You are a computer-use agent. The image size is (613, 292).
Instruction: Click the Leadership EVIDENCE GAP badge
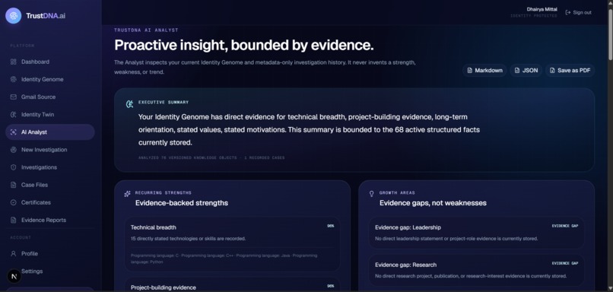tap(565, 226)
